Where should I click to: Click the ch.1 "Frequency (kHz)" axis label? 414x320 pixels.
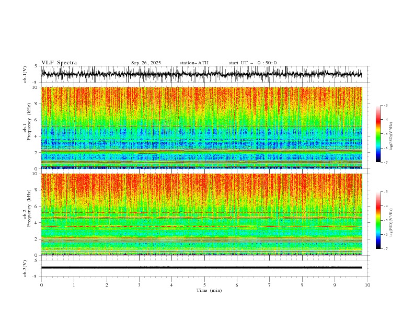click(29, 121)
